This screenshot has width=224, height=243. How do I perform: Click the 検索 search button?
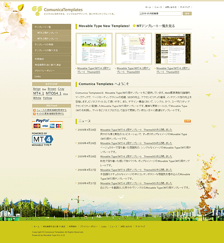point(187,14)
